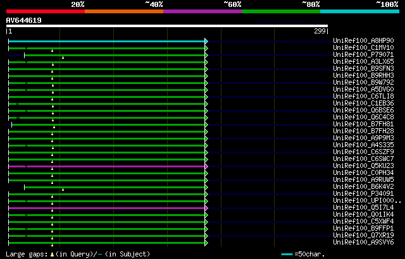Click the green alignment bar for P79071
This screenshot has width=405, height=259.
point(115,55)
